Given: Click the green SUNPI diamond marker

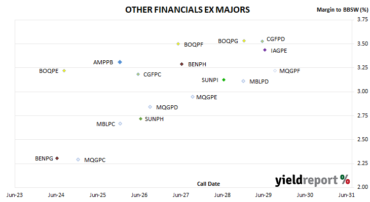Looking at the screenshot, I should tap(224, 80).
